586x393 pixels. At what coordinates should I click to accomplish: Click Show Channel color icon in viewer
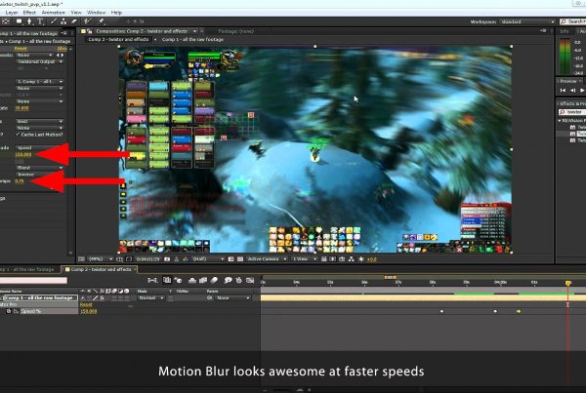pyautogui.click(x=186, y=259)
